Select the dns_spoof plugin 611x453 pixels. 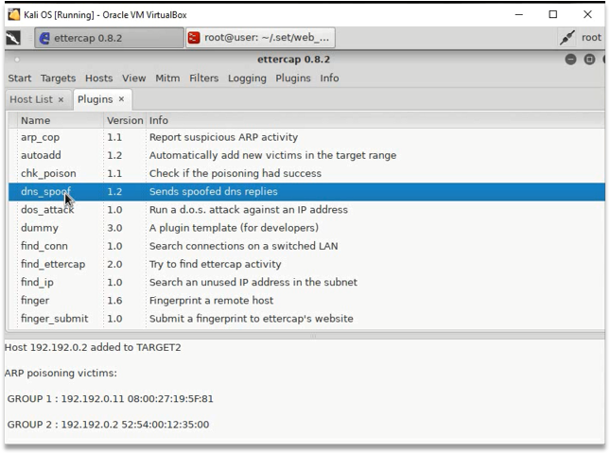306,192
